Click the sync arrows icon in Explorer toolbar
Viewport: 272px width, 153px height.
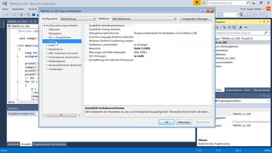point(224,27)
